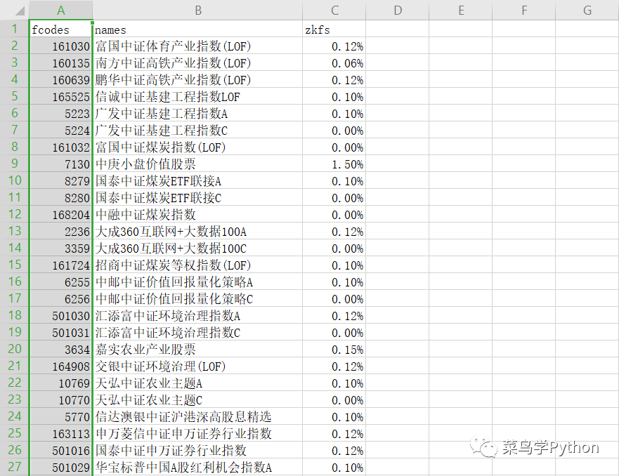Viewport: 619px width, 476px height.
Task: Click name cell 中融中证煤炭指数
Action: click(x=197, y=215)
